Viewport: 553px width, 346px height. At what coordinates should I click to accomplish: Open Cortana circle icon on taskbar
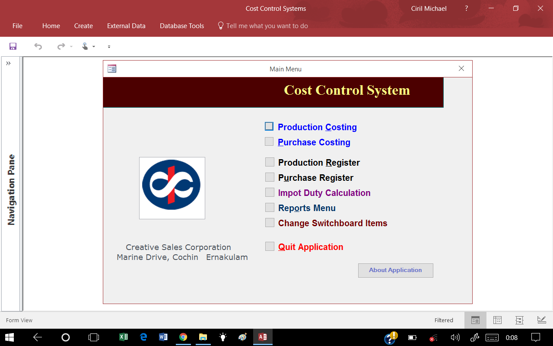66,337
